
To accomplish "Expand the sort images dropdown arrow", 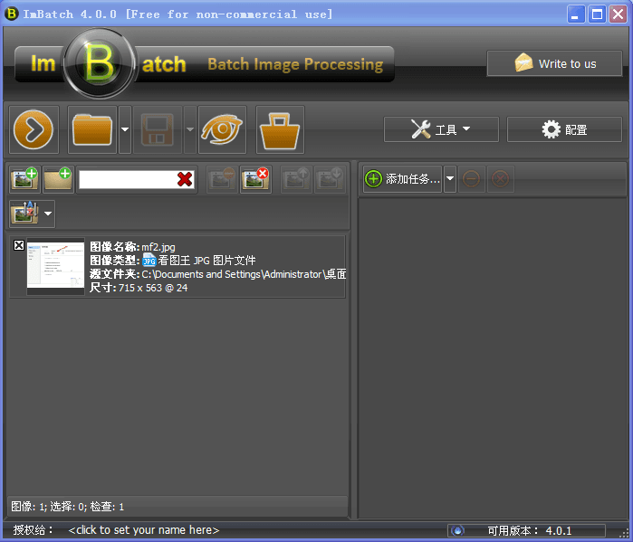I will coord(48,214).
